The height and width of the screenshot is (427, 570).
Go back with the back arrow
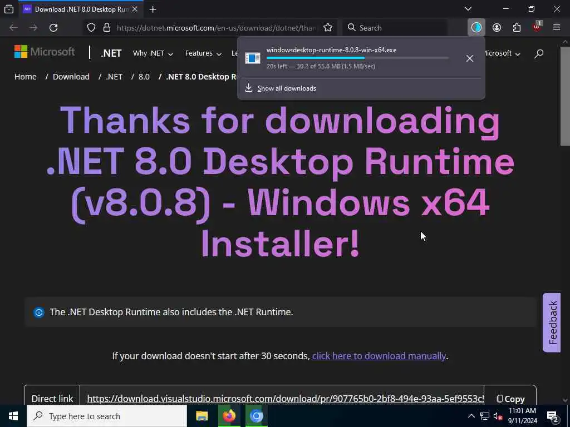click(13, 28)
